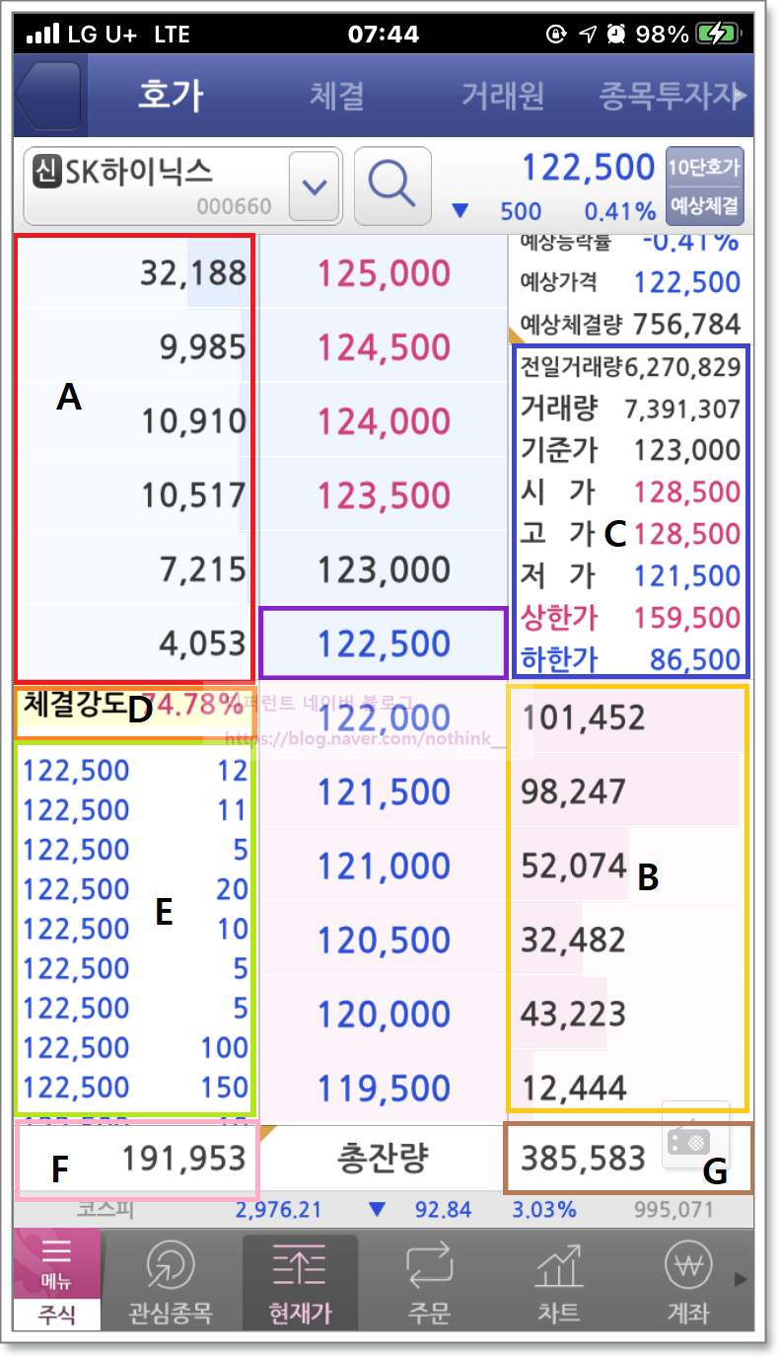Image resolution: width=779 pixels, height=1356 pixels.
Task: Tap ask quantity 10,517
Action: 193,495
